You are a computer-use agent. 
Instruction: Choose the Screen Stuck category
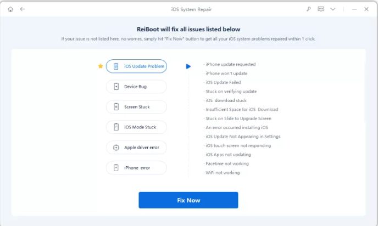click(x=136, y=107)
